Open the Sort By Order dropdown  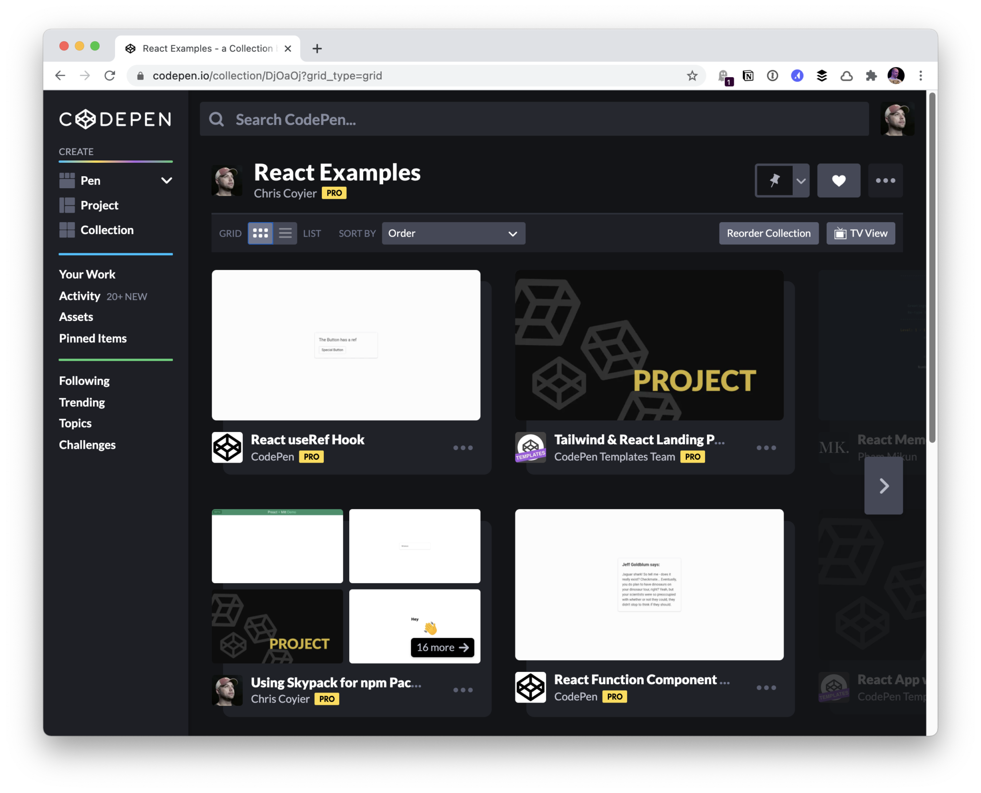[453, 233]
